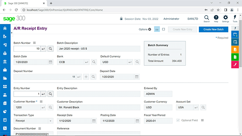Open the Help icon in the header
This screenshot has width=242, height=136.
216,19
